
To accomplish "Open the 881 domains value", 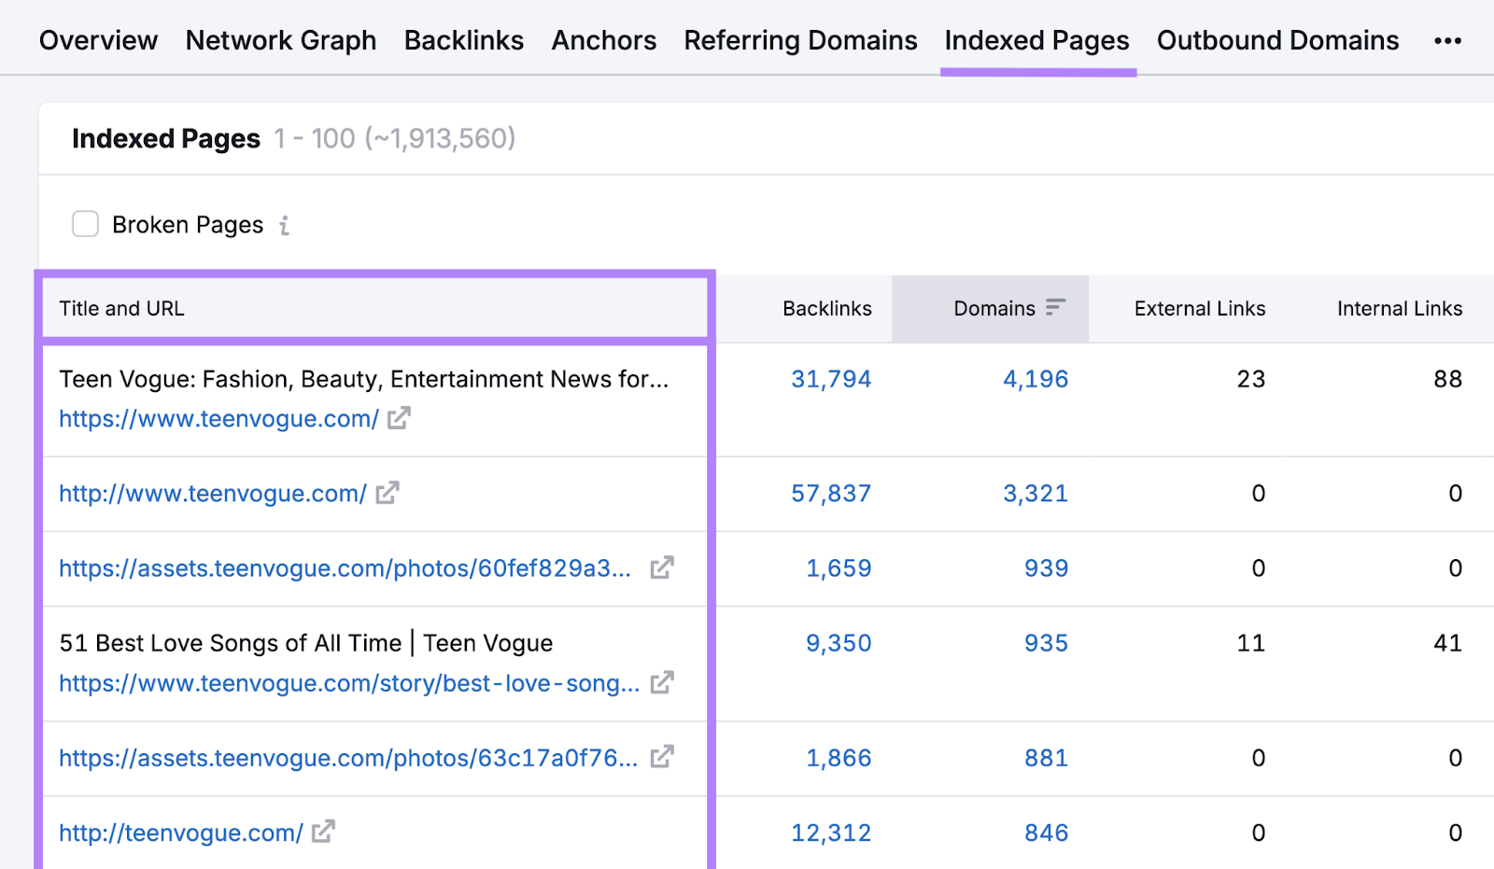I will point(1046,758).
